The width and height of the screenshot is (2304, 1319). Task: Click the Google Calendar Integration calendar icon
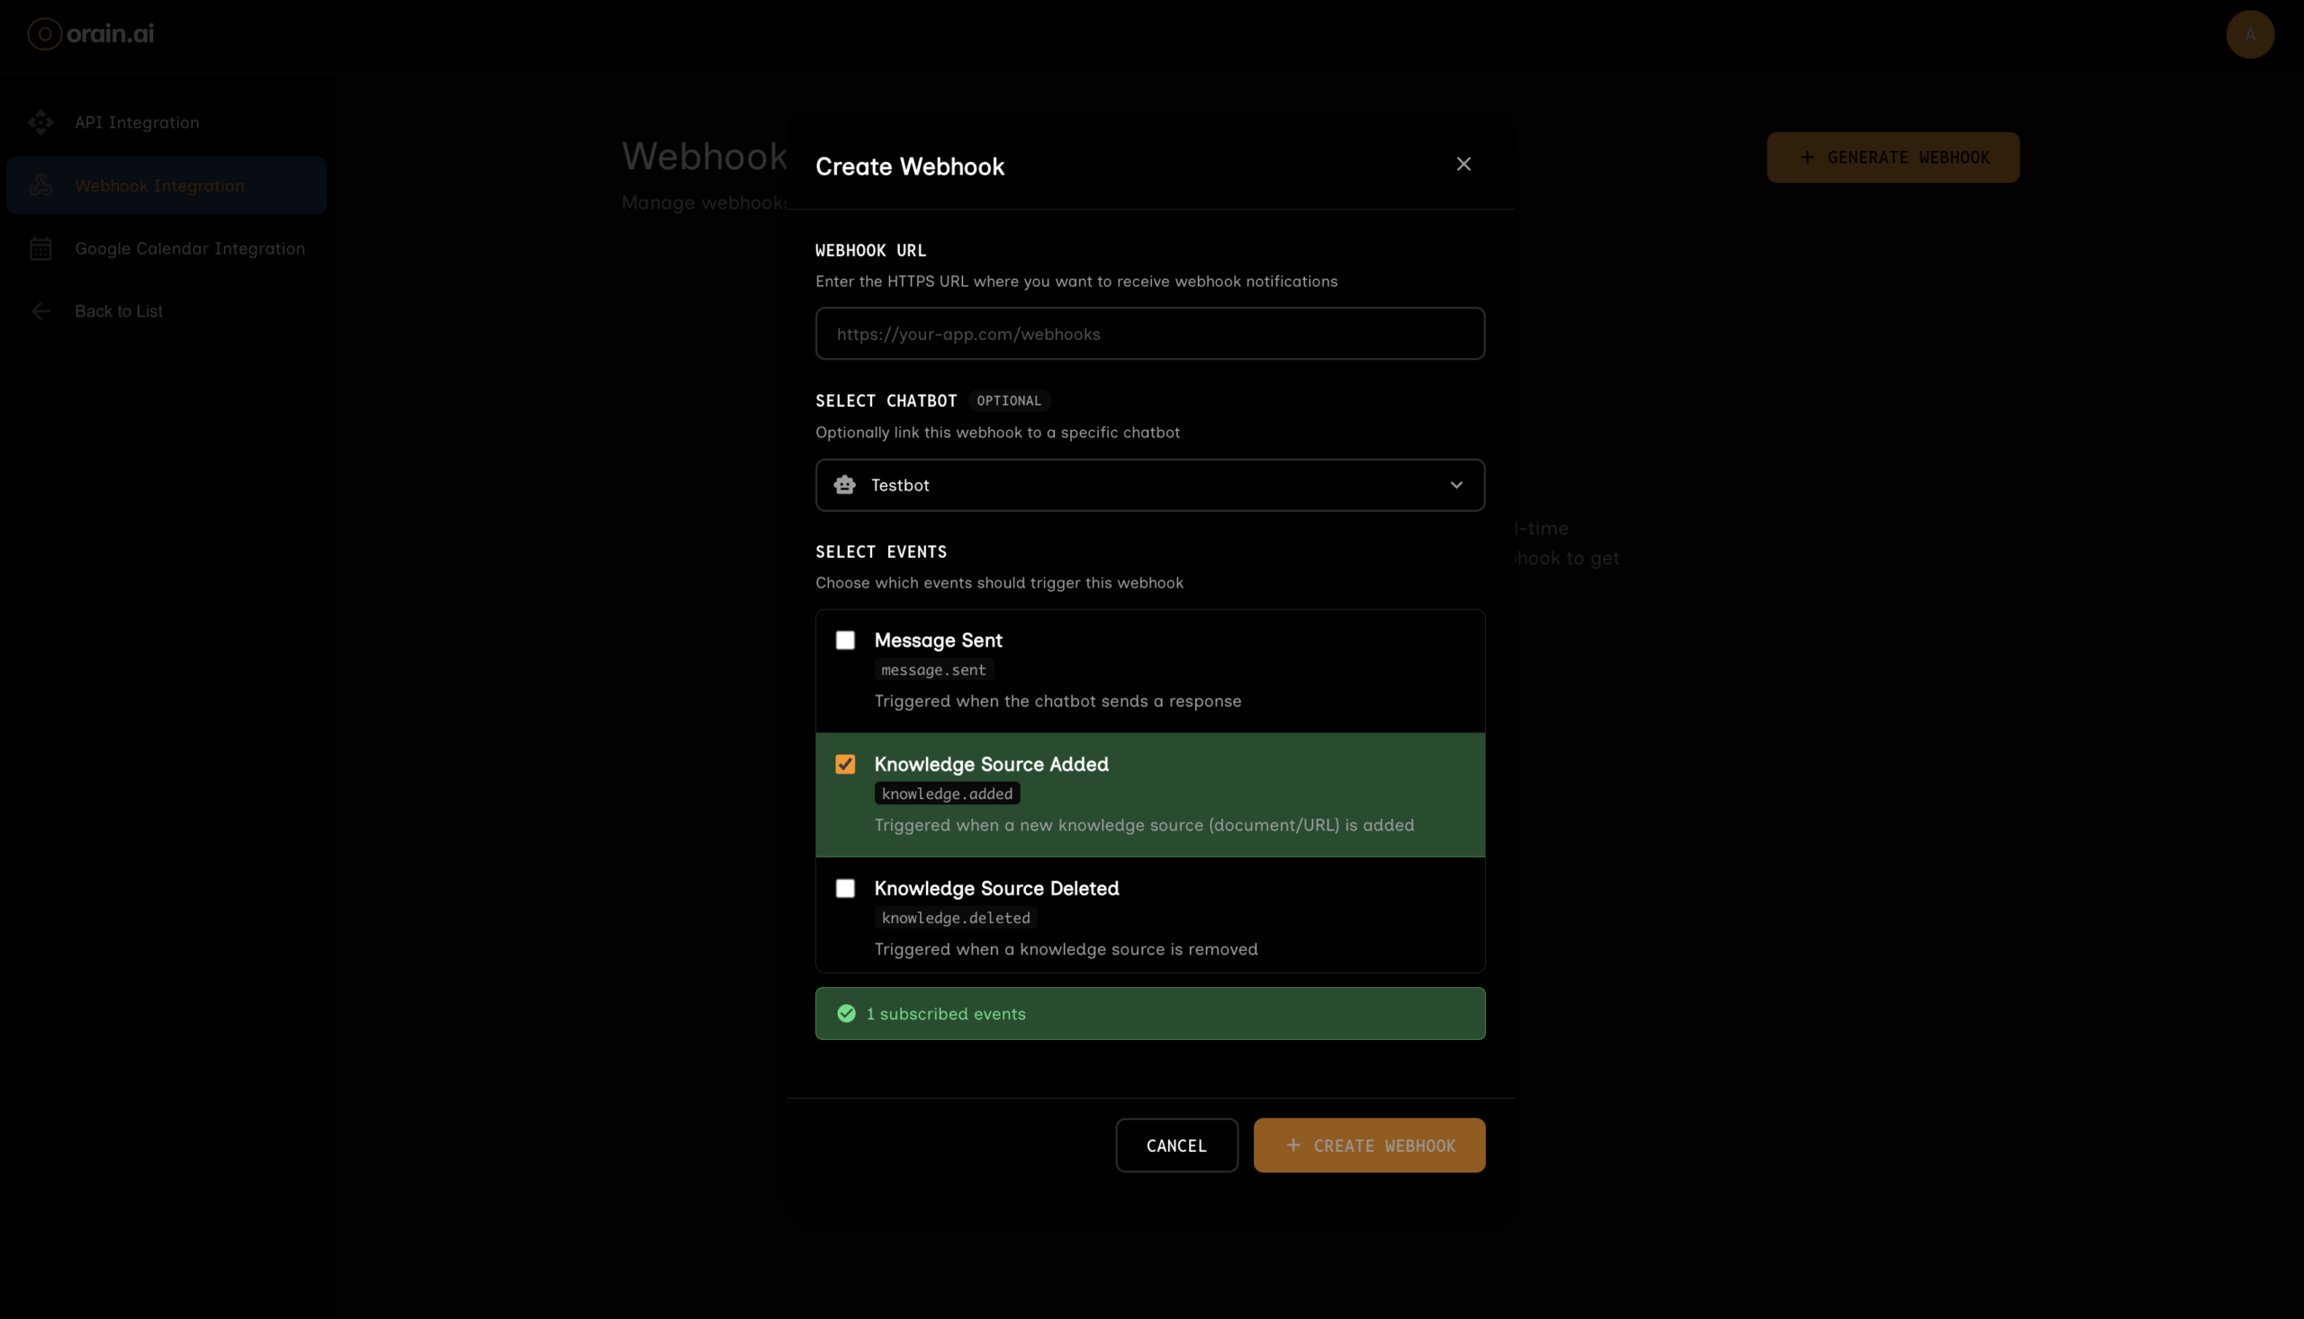click(40, 248)
